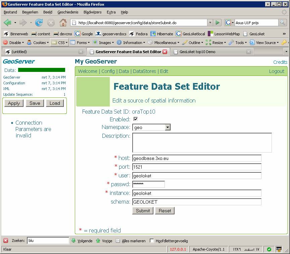Click the host input field

point(197,158)
